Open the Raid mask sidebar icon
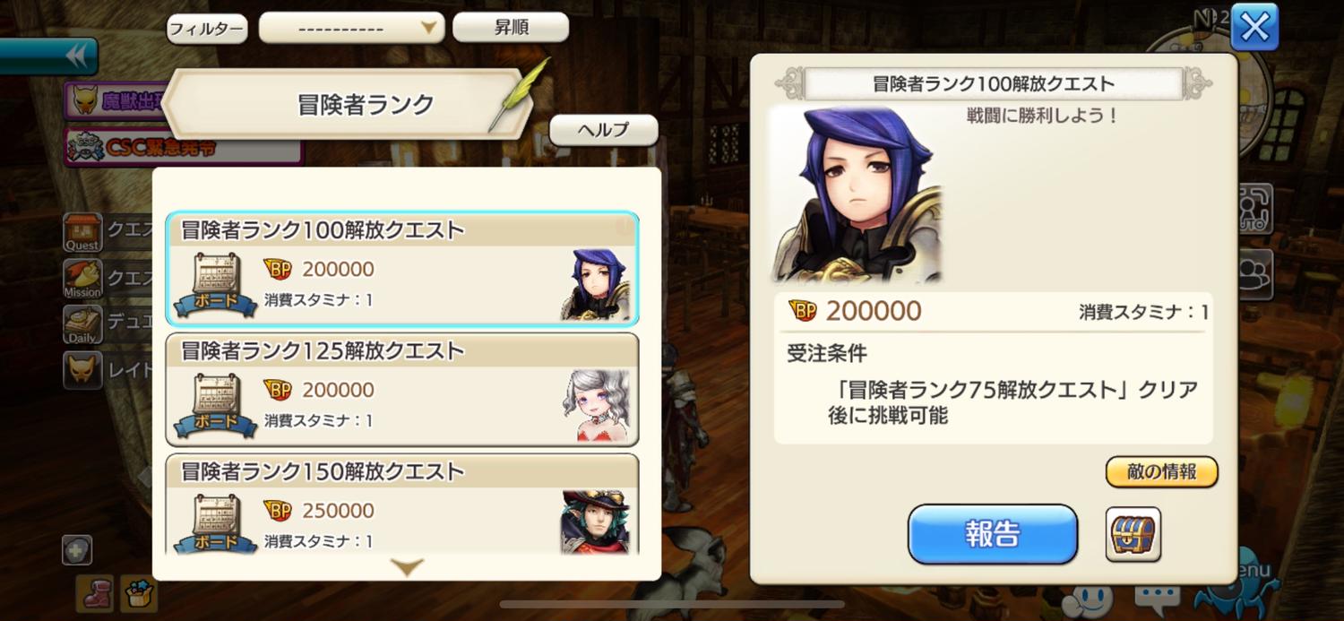This screenshot has height=621, width=1344. pos(82,370)
